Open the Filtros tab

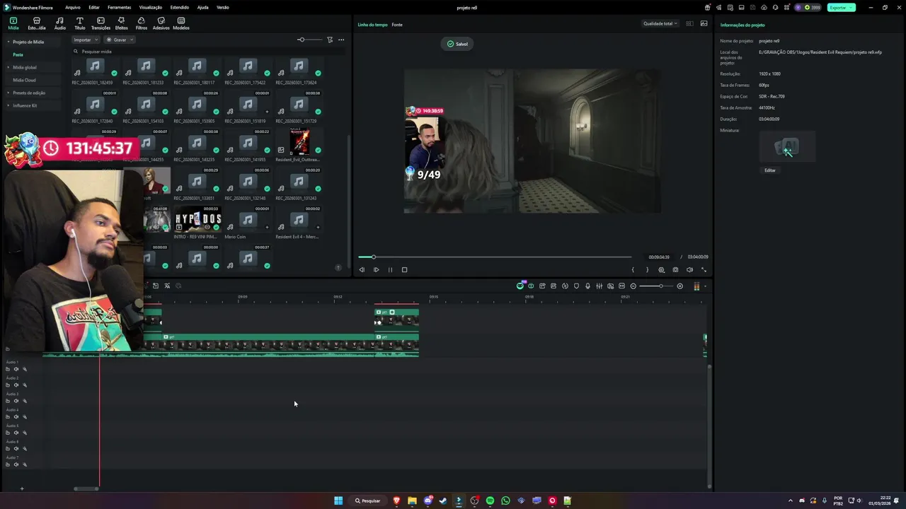[141, 23]
